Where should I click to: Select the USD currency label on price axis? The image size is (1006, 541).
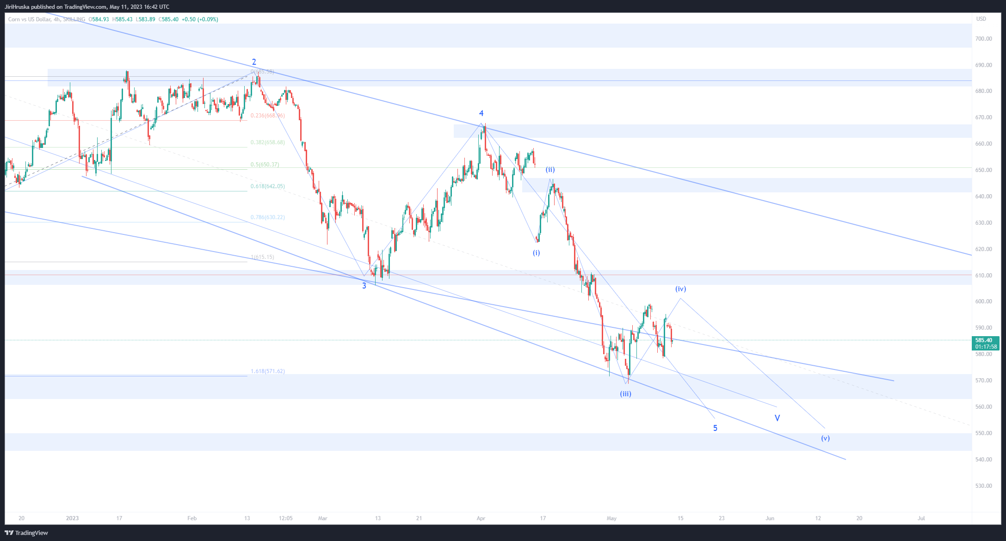(x=981, y=19)
